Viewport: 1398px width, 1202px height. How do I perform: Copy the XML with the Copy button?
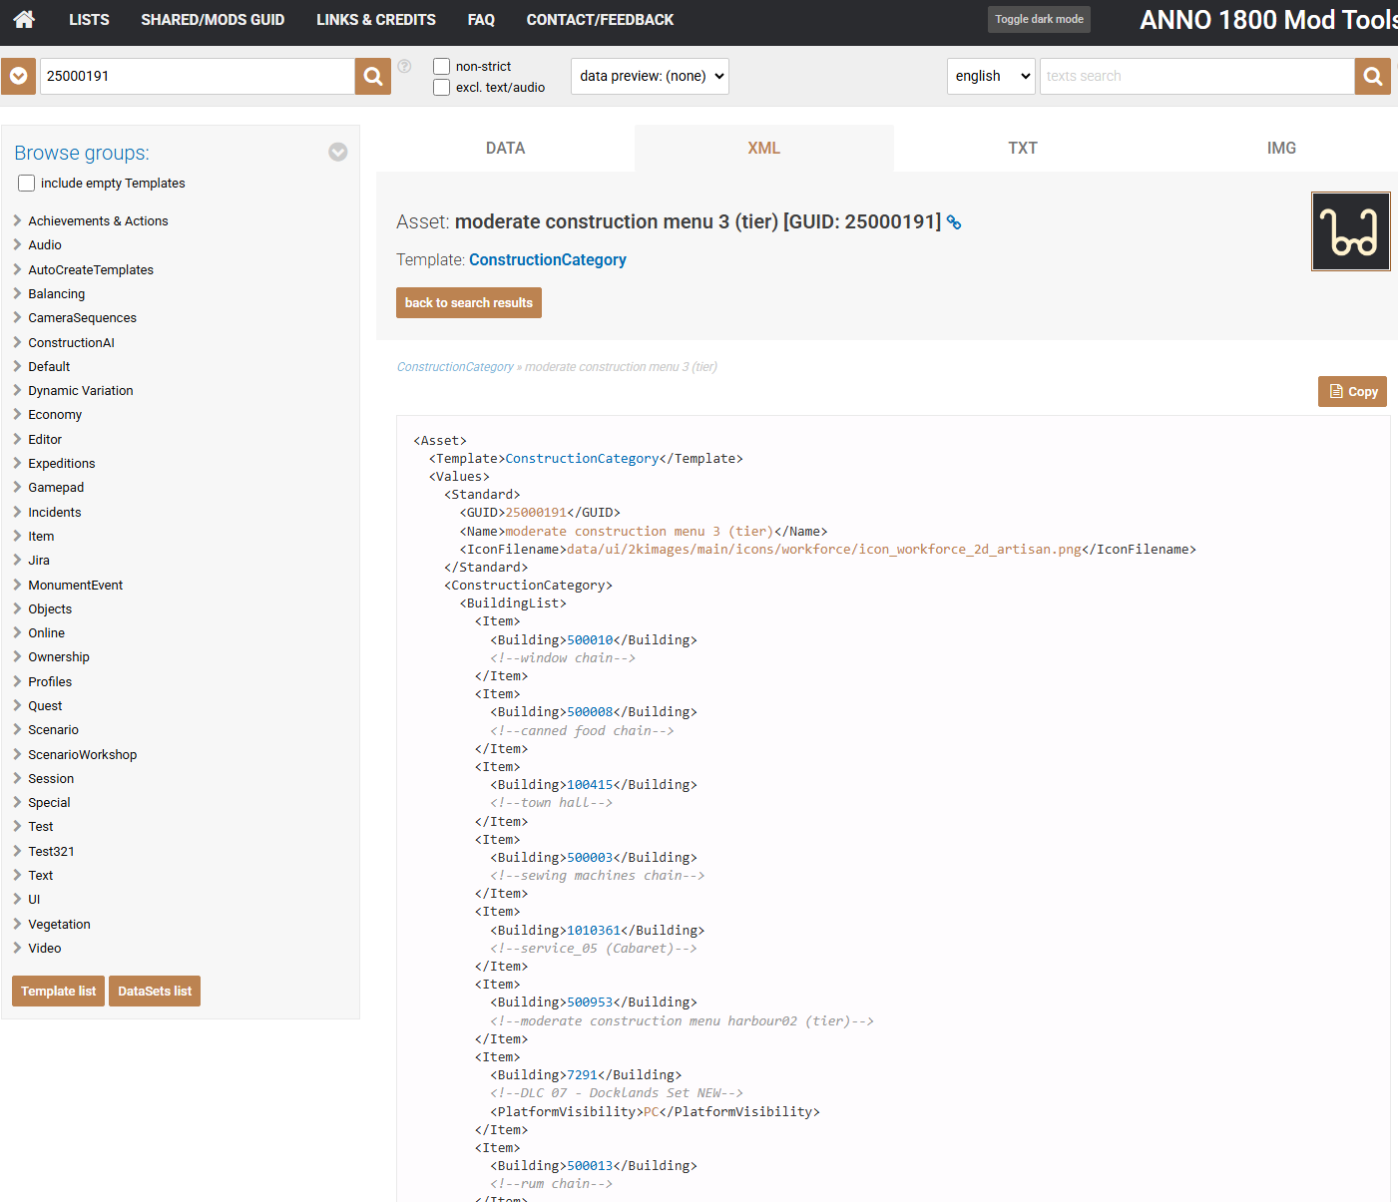click(1352, 392)
